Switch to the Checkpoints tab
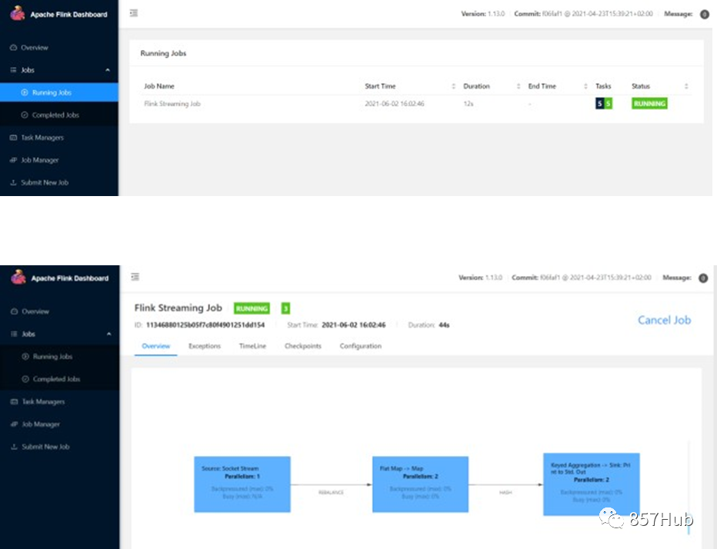The height and width of the screenshot is (549, 717). (x=302, y=346)
